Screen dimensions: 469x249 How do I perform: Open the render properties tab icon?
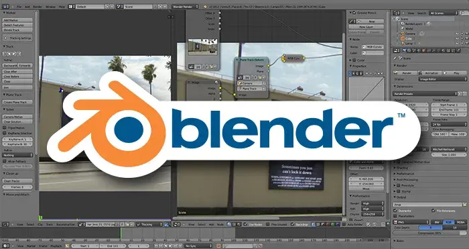pos(405,51)
